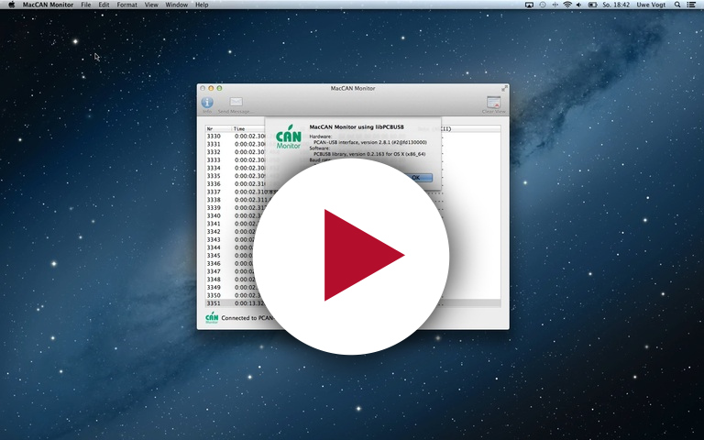Open the AirPlay display menu

click(x=529, y=5)
